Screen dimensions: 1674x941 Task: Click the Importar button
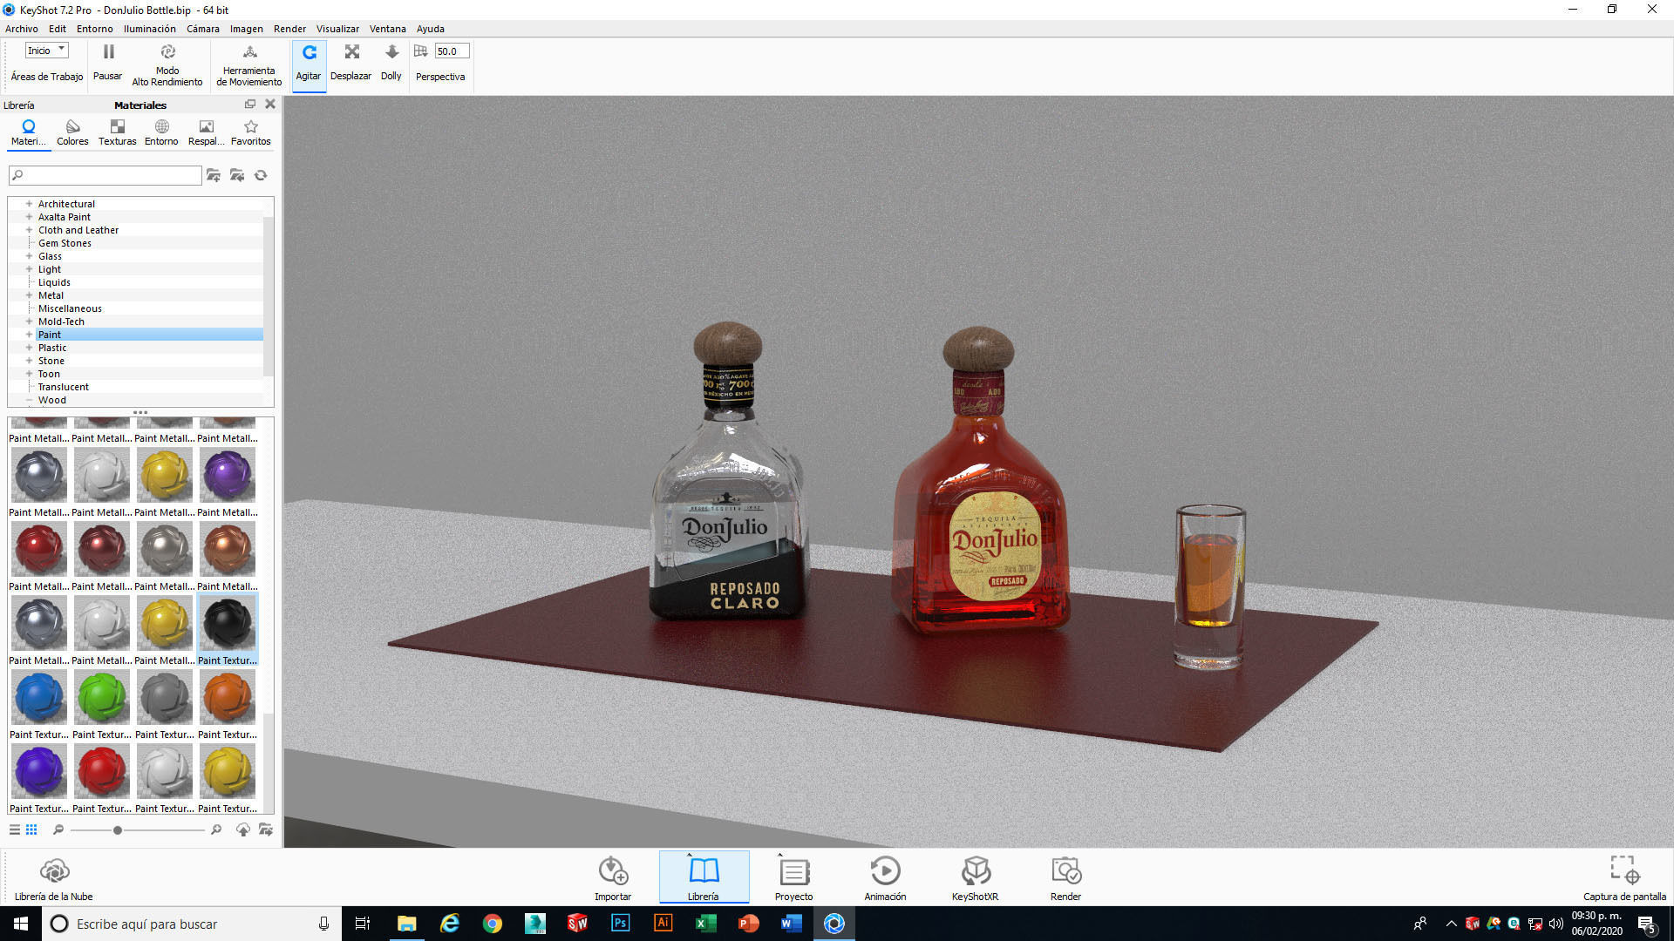(613, 878)
